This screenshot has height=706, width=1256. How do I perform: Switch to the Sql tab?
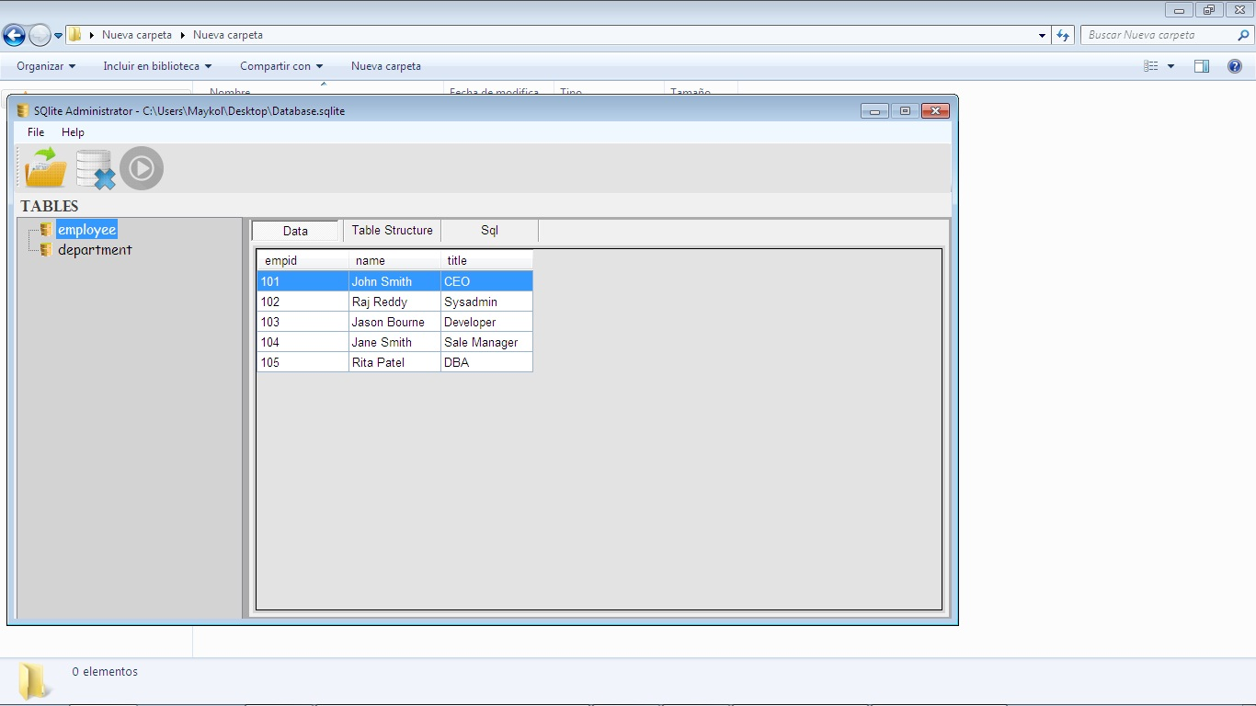click(488, 230)
